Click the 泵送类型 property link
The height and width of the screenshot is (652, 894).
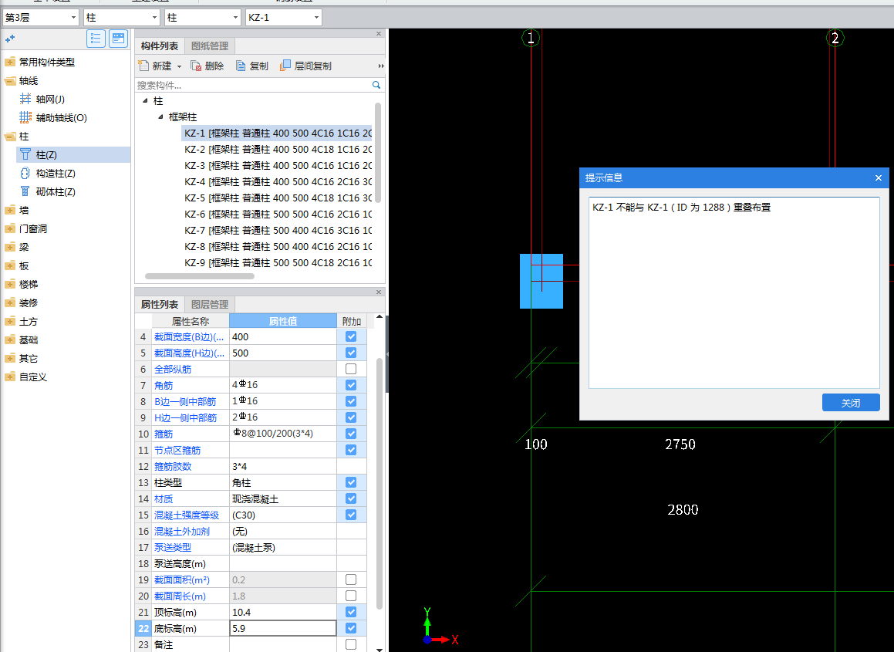click(x=173, y=548)
